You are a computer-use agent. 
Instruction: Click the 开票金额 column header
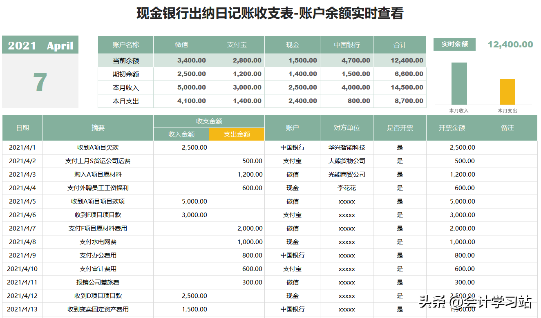452,128
